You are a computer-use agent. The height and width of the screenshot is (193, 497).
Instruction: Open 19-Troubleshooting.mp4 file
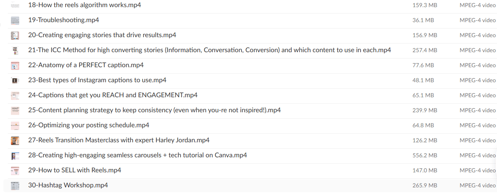[63, 20]
